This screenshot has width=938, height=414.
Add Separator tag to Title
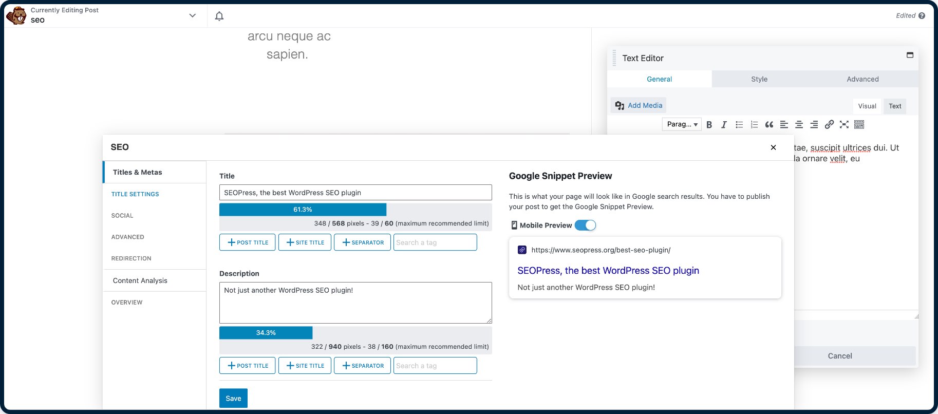[x=362, y=242]
